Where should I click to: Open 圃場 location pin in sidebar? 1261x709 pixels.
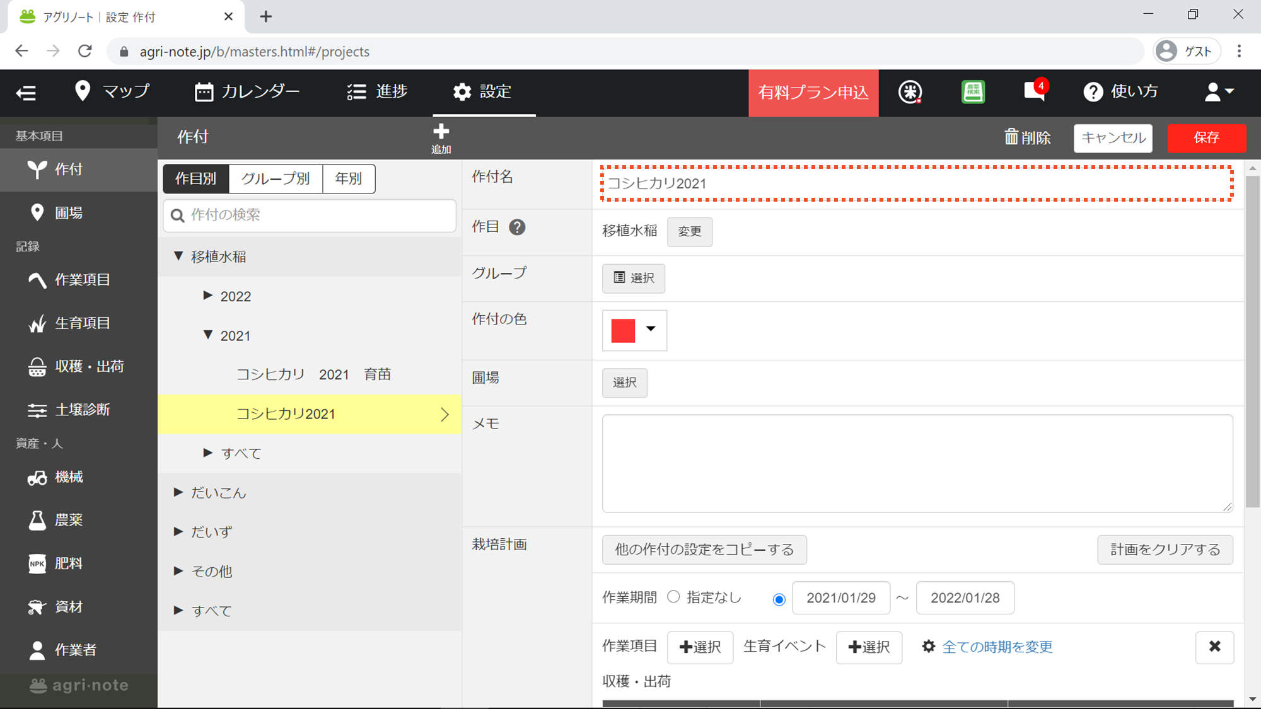pos(79,213)
